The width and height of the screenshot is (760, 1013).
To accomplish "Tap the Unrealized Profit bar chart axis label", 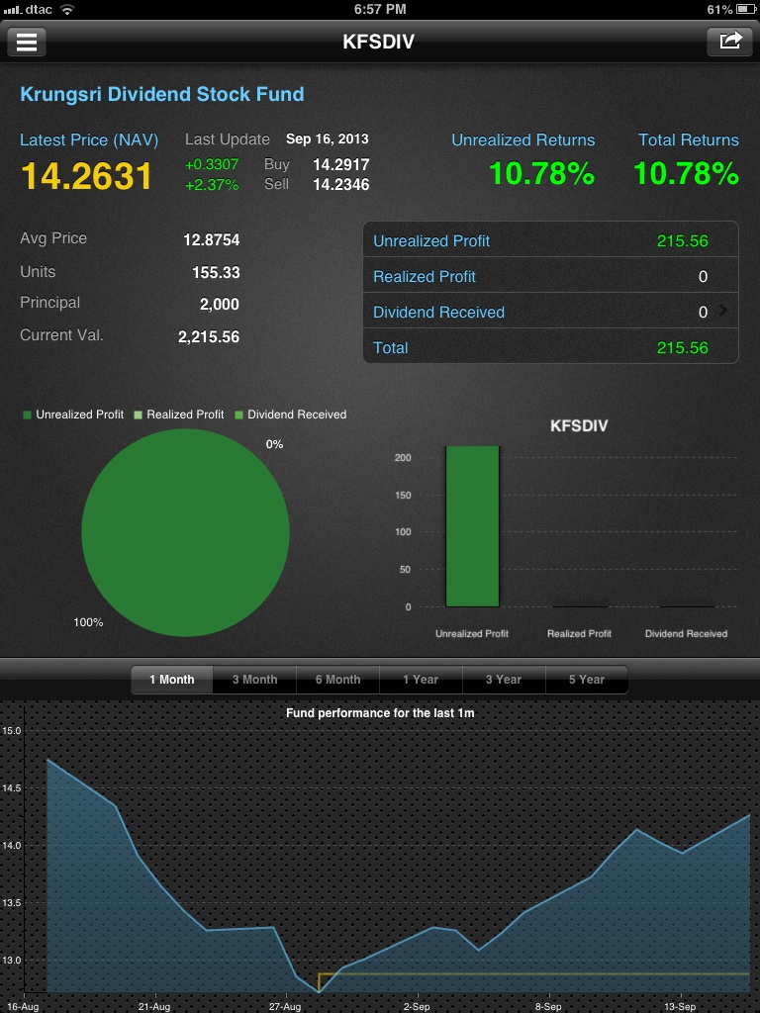I will (x=472, y=634).
